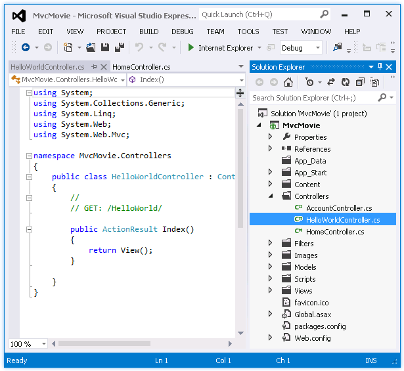
Task: Expand the Models folder in tree
Action: (x=270, y=267)
